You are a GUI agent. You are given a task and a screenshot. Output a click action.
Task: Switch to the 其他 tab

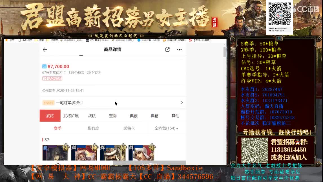175,116
